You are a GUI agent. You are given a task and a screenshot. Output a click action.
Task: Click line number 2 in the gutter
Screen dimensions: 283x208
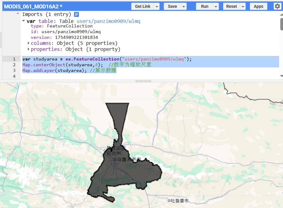14,65
